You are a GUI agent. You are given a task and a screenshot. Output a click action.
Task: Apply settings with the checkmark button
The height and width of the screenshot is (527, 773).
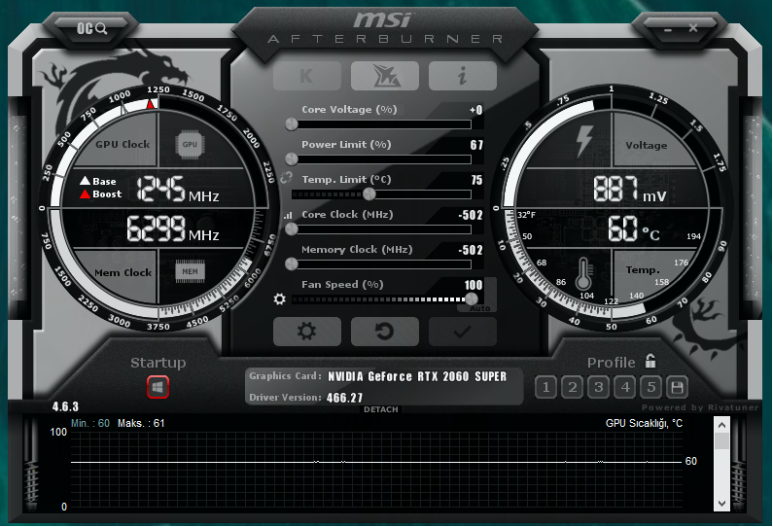pos(463,332)
